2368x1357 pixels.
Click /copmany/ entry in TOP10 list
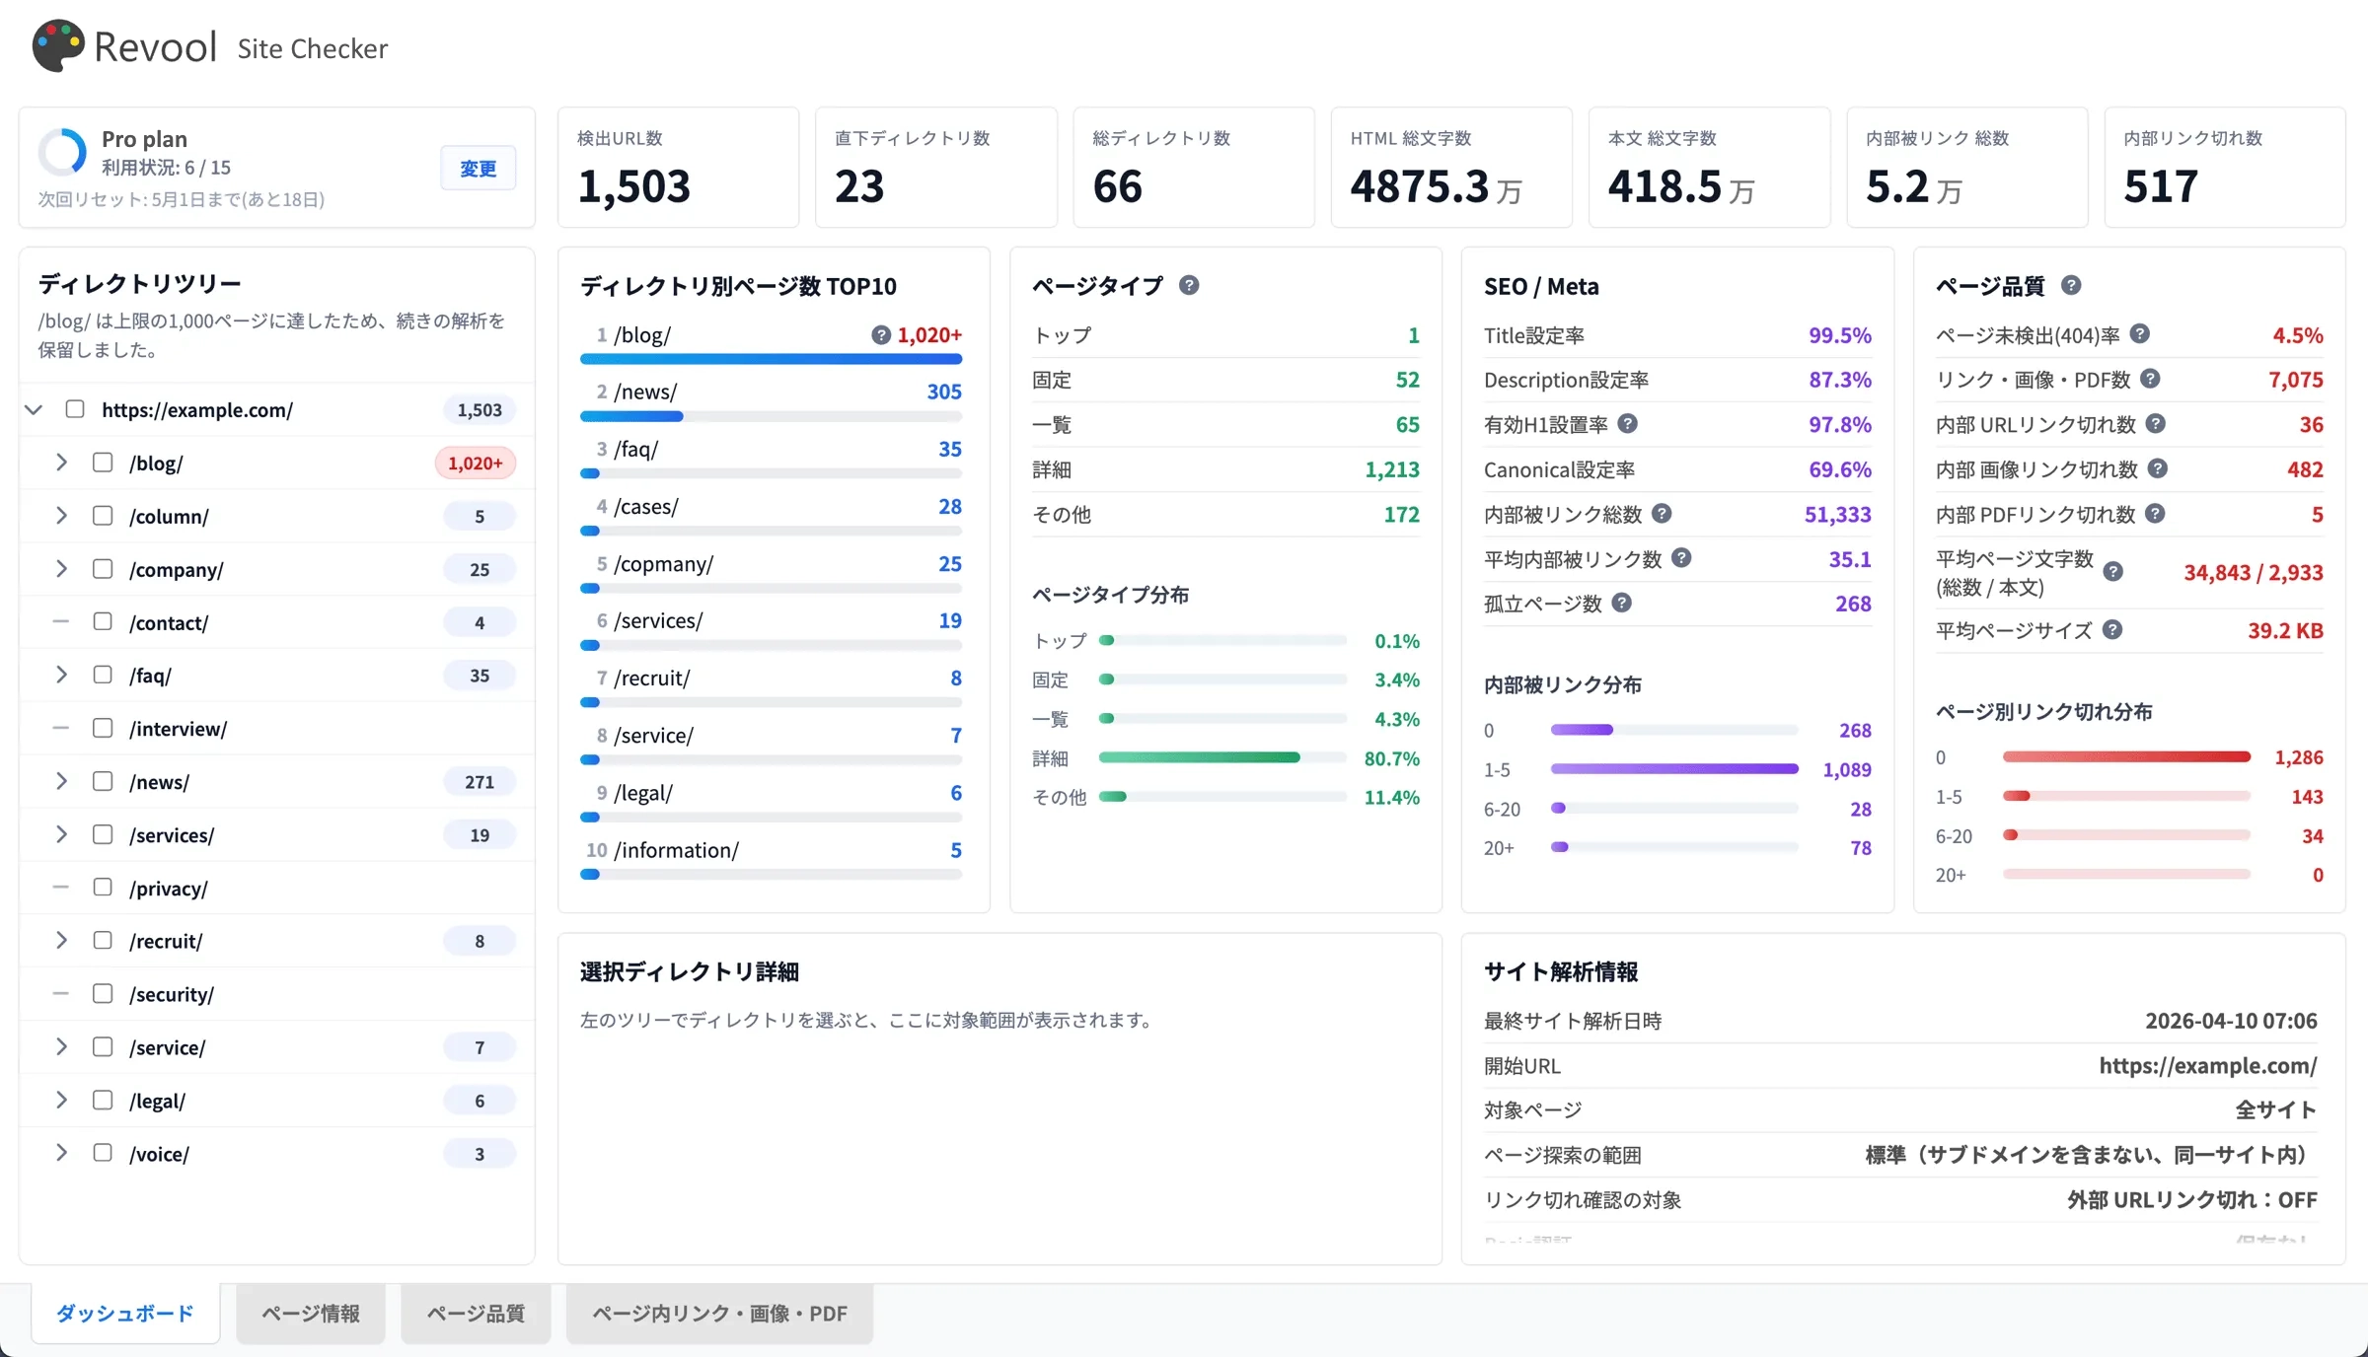[x=664, y=564]
